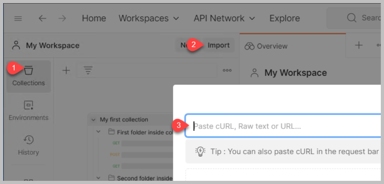384x184 pixels.
Task: Go to Home in top navigation
Action: tap(94, 19)
